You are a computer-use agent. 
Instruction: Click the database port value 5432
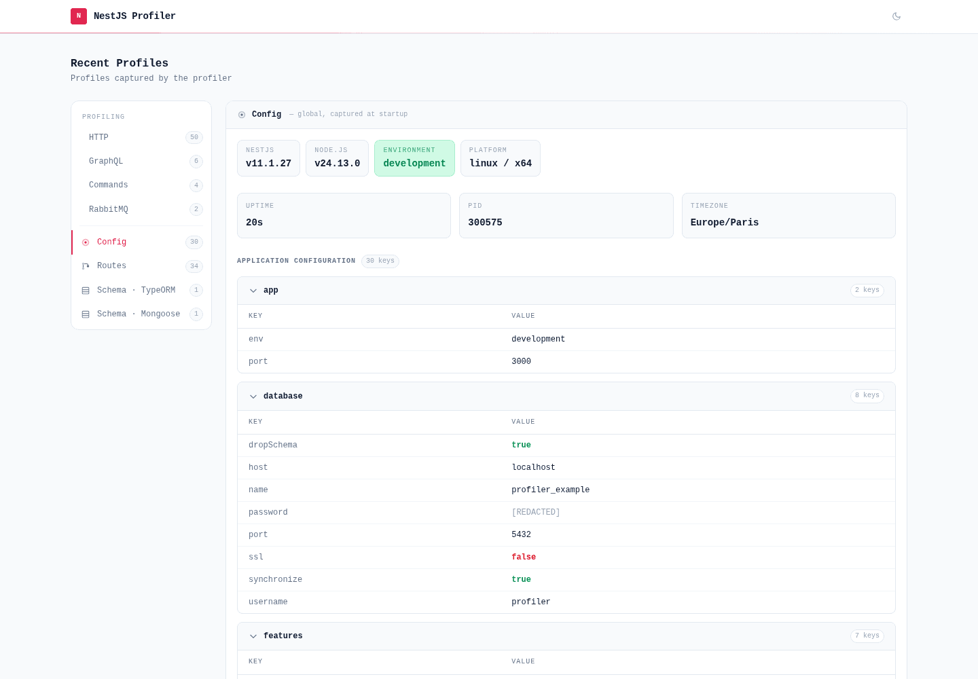(x=521, y=535)
